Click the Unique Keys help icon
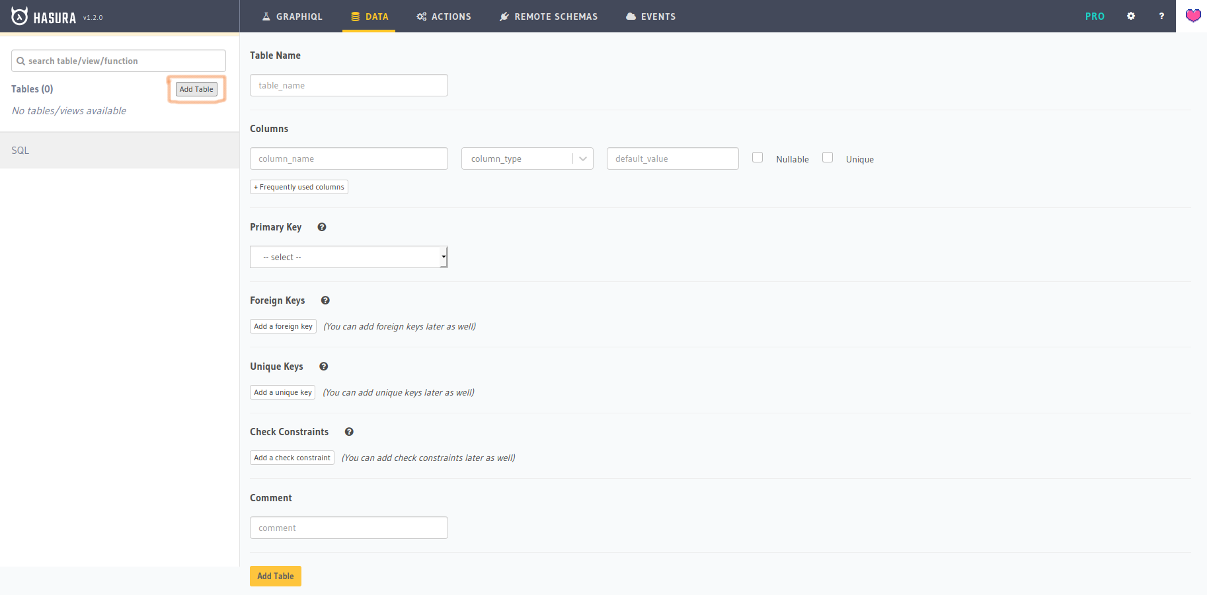The width and height of the screenshot is (1207, 595). point(324,367)
